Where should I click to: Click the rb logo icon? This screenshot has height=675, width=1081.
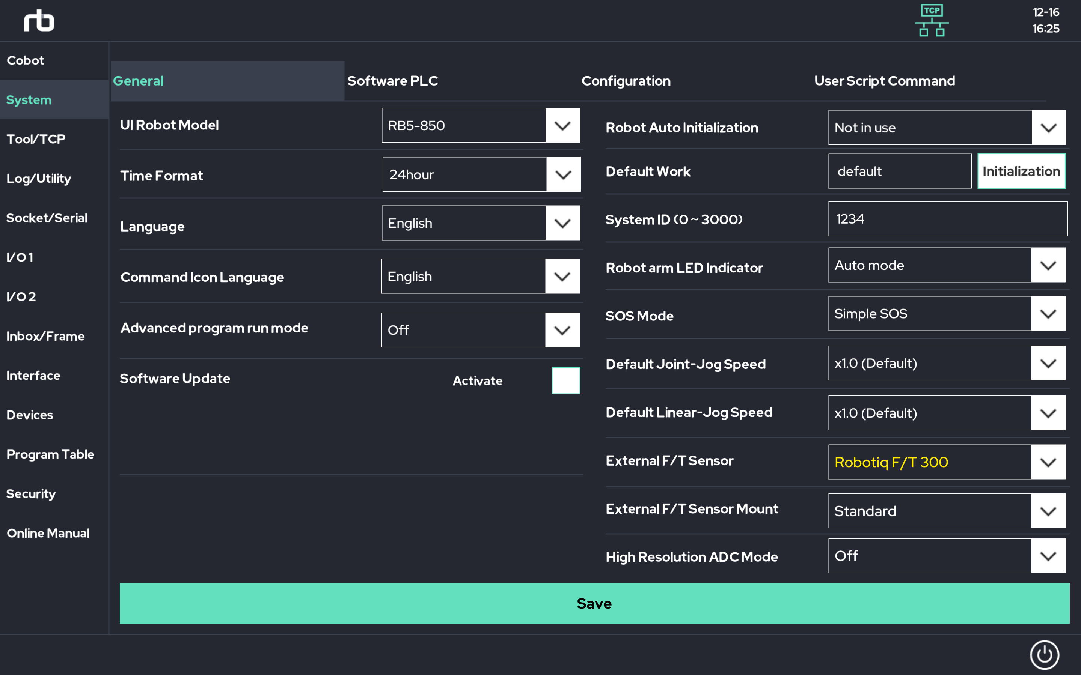[39, 21]
